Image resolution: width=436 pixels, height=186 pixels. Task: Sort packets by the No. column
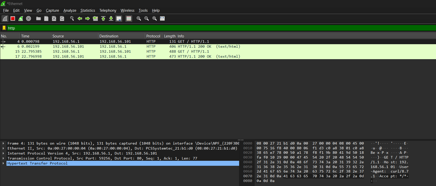click(x=10, y=36)
